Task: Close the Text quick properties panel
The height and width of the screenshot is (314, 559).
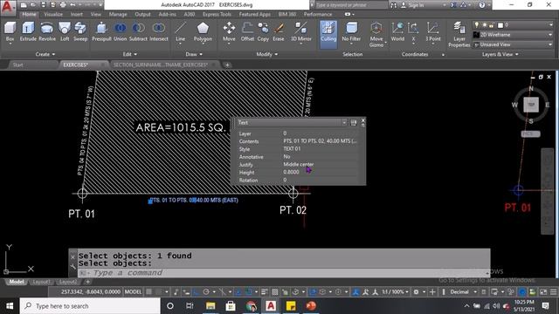Action: [363, 120]
